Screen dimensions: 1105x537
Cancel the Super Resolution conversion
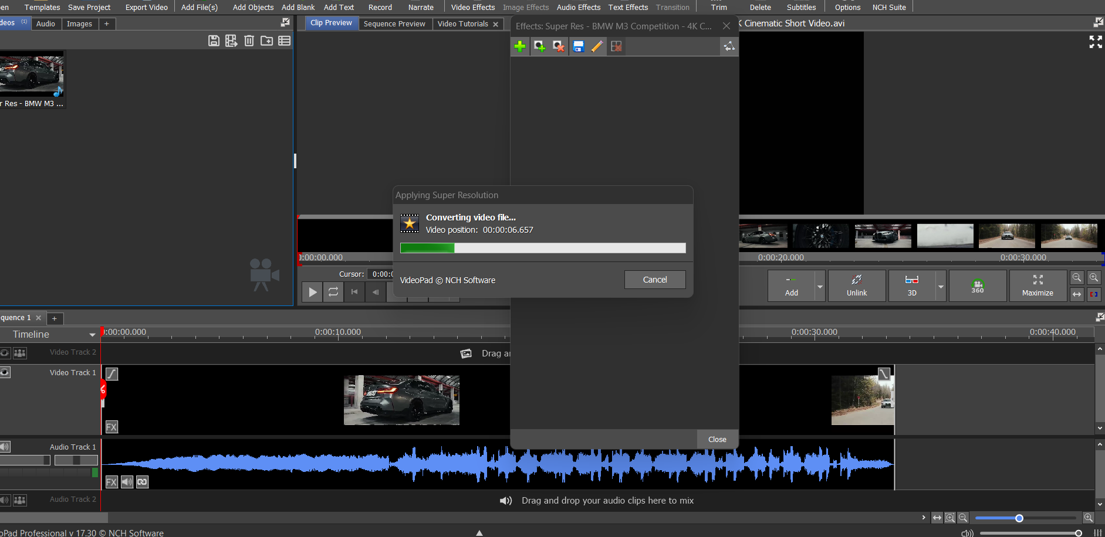tap(654, 280)
